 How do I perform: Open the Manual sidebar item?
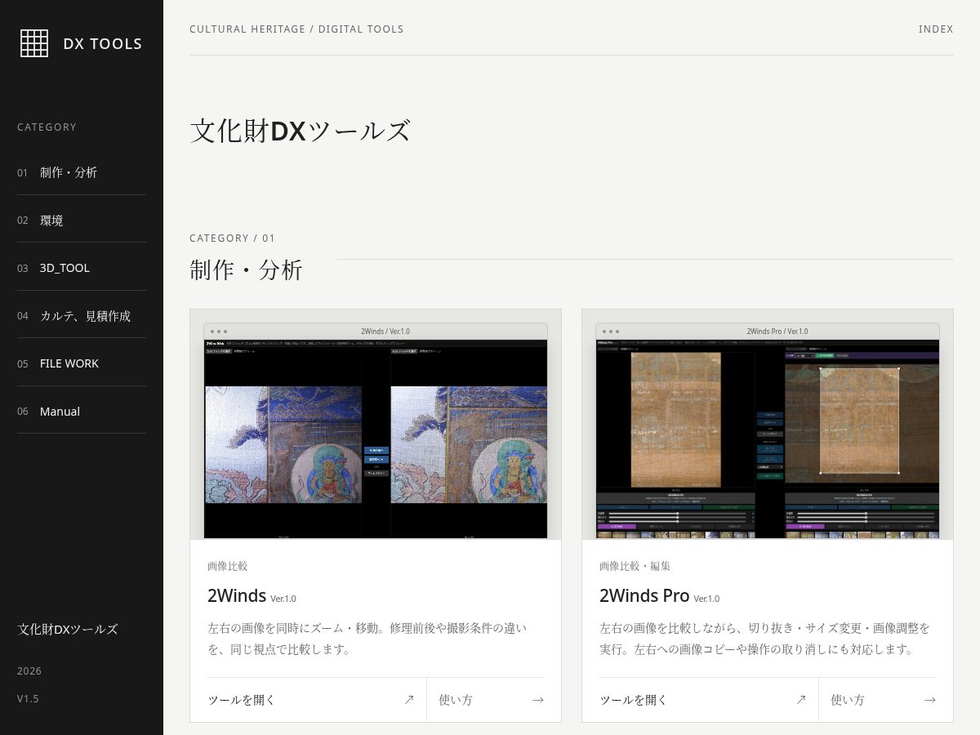pyautogui.click(x=82, y=411)
